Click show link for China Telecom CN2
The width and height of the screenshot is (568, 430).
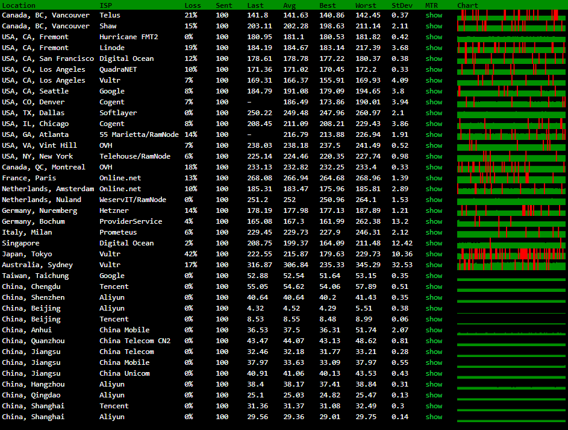[x=433, y=341]
